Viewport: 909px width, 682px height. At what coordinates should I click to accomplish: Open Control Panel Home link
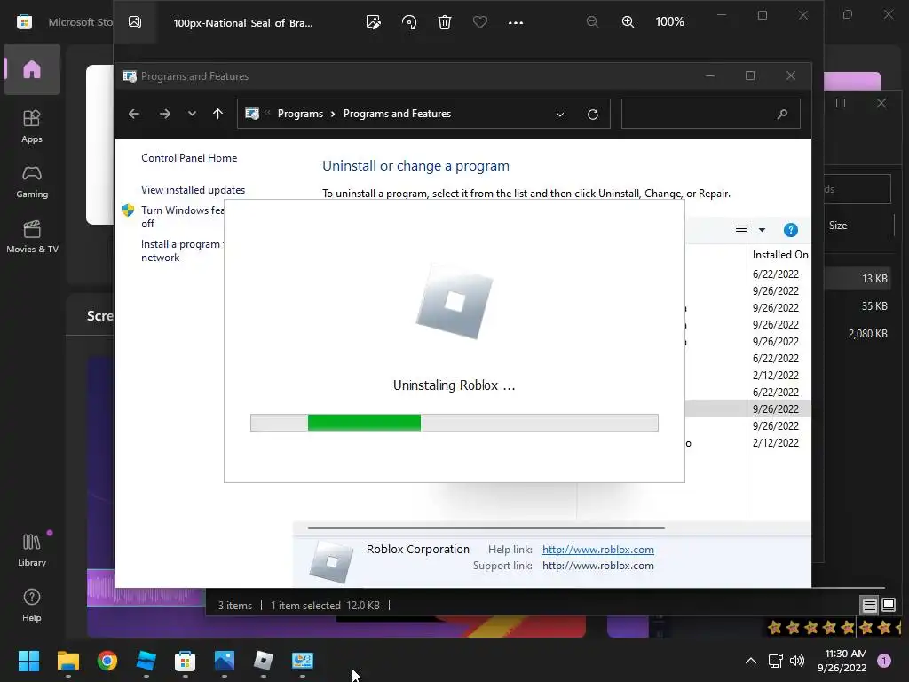tap(189, 158)
